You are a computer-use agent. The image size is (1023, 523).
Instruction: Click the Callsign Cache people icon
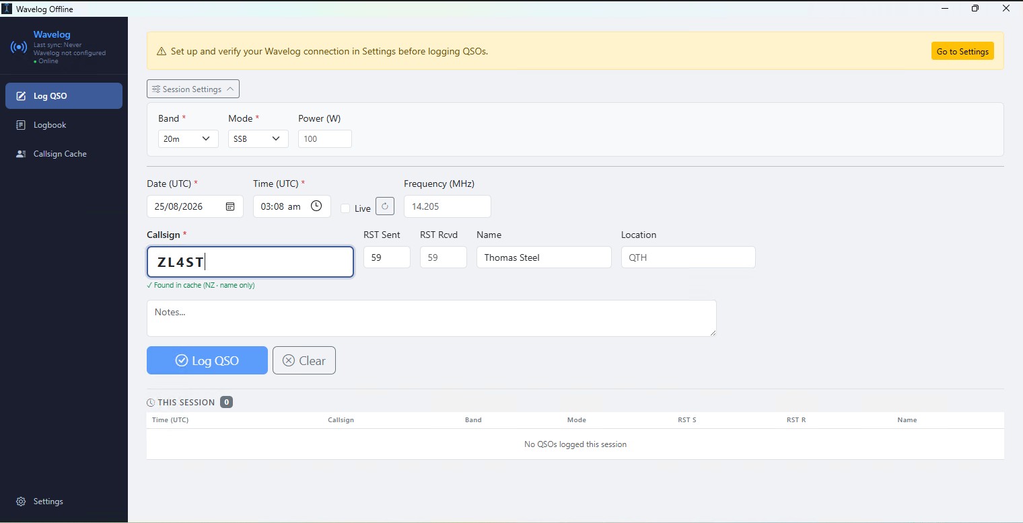coord(21,154)
